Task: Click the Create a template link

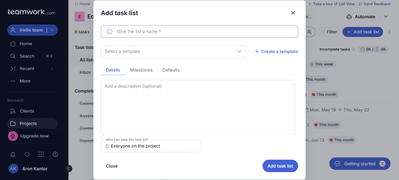Action: pyautogui.click(x=276, y=51)
